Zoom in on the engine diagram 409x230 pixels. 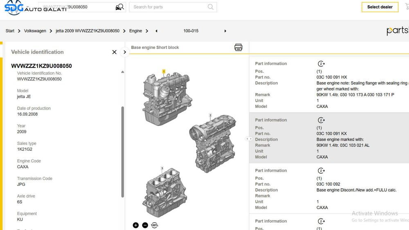pyautogui.click(x=136, y=226)
